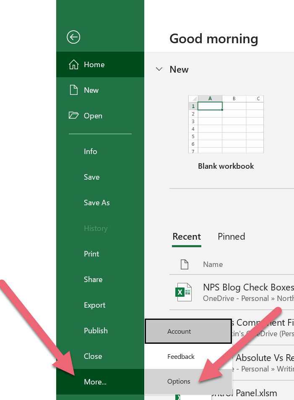Create a Blank workbook from thumbnail

click(x=226, y=124)
